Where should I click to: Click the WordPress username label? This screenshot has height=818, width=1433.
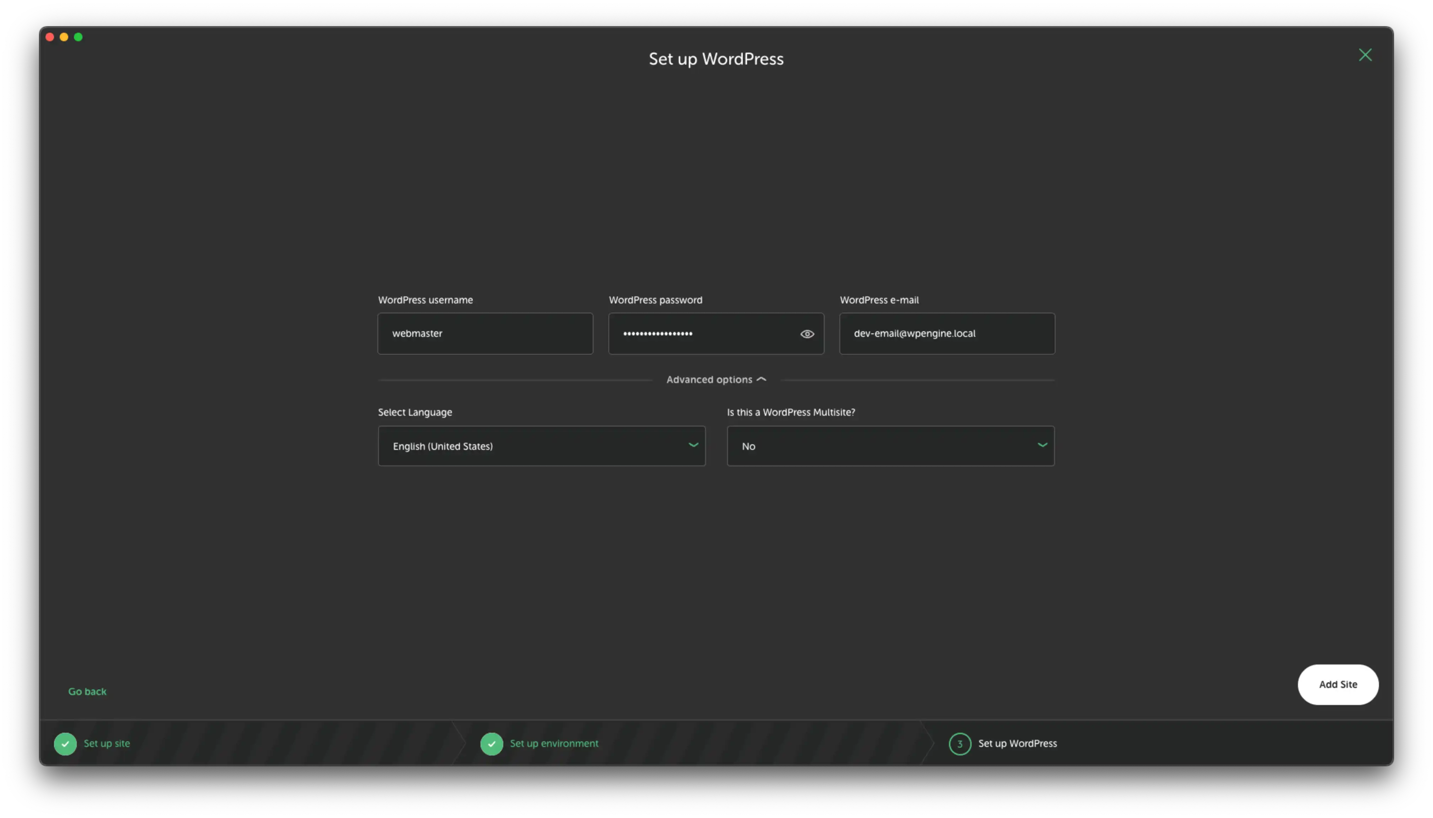[x=425, y=300]
